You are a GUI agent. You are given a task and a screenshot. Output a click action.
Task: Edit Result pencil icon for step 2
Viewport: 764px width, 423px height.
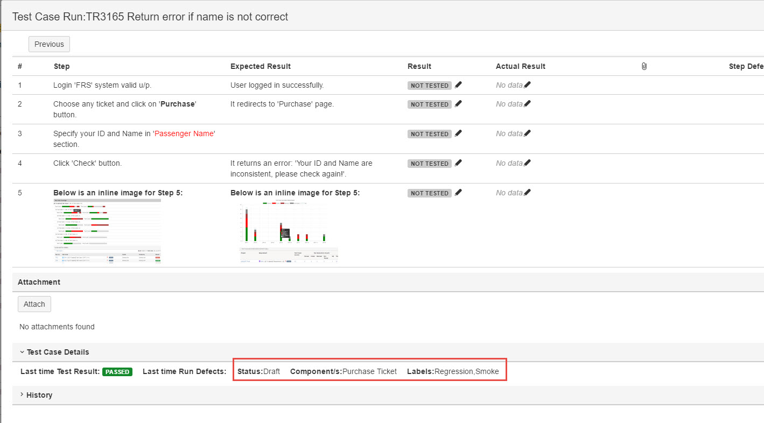click(458, 104)
